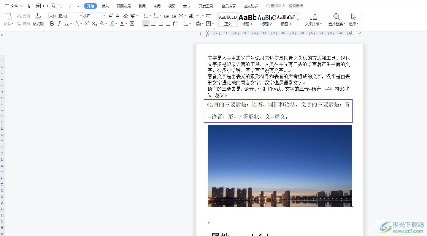427x236 pixels.
Task: Switch to 页面布局 (Page Layout) tab
Action: (x=124, y=6)
